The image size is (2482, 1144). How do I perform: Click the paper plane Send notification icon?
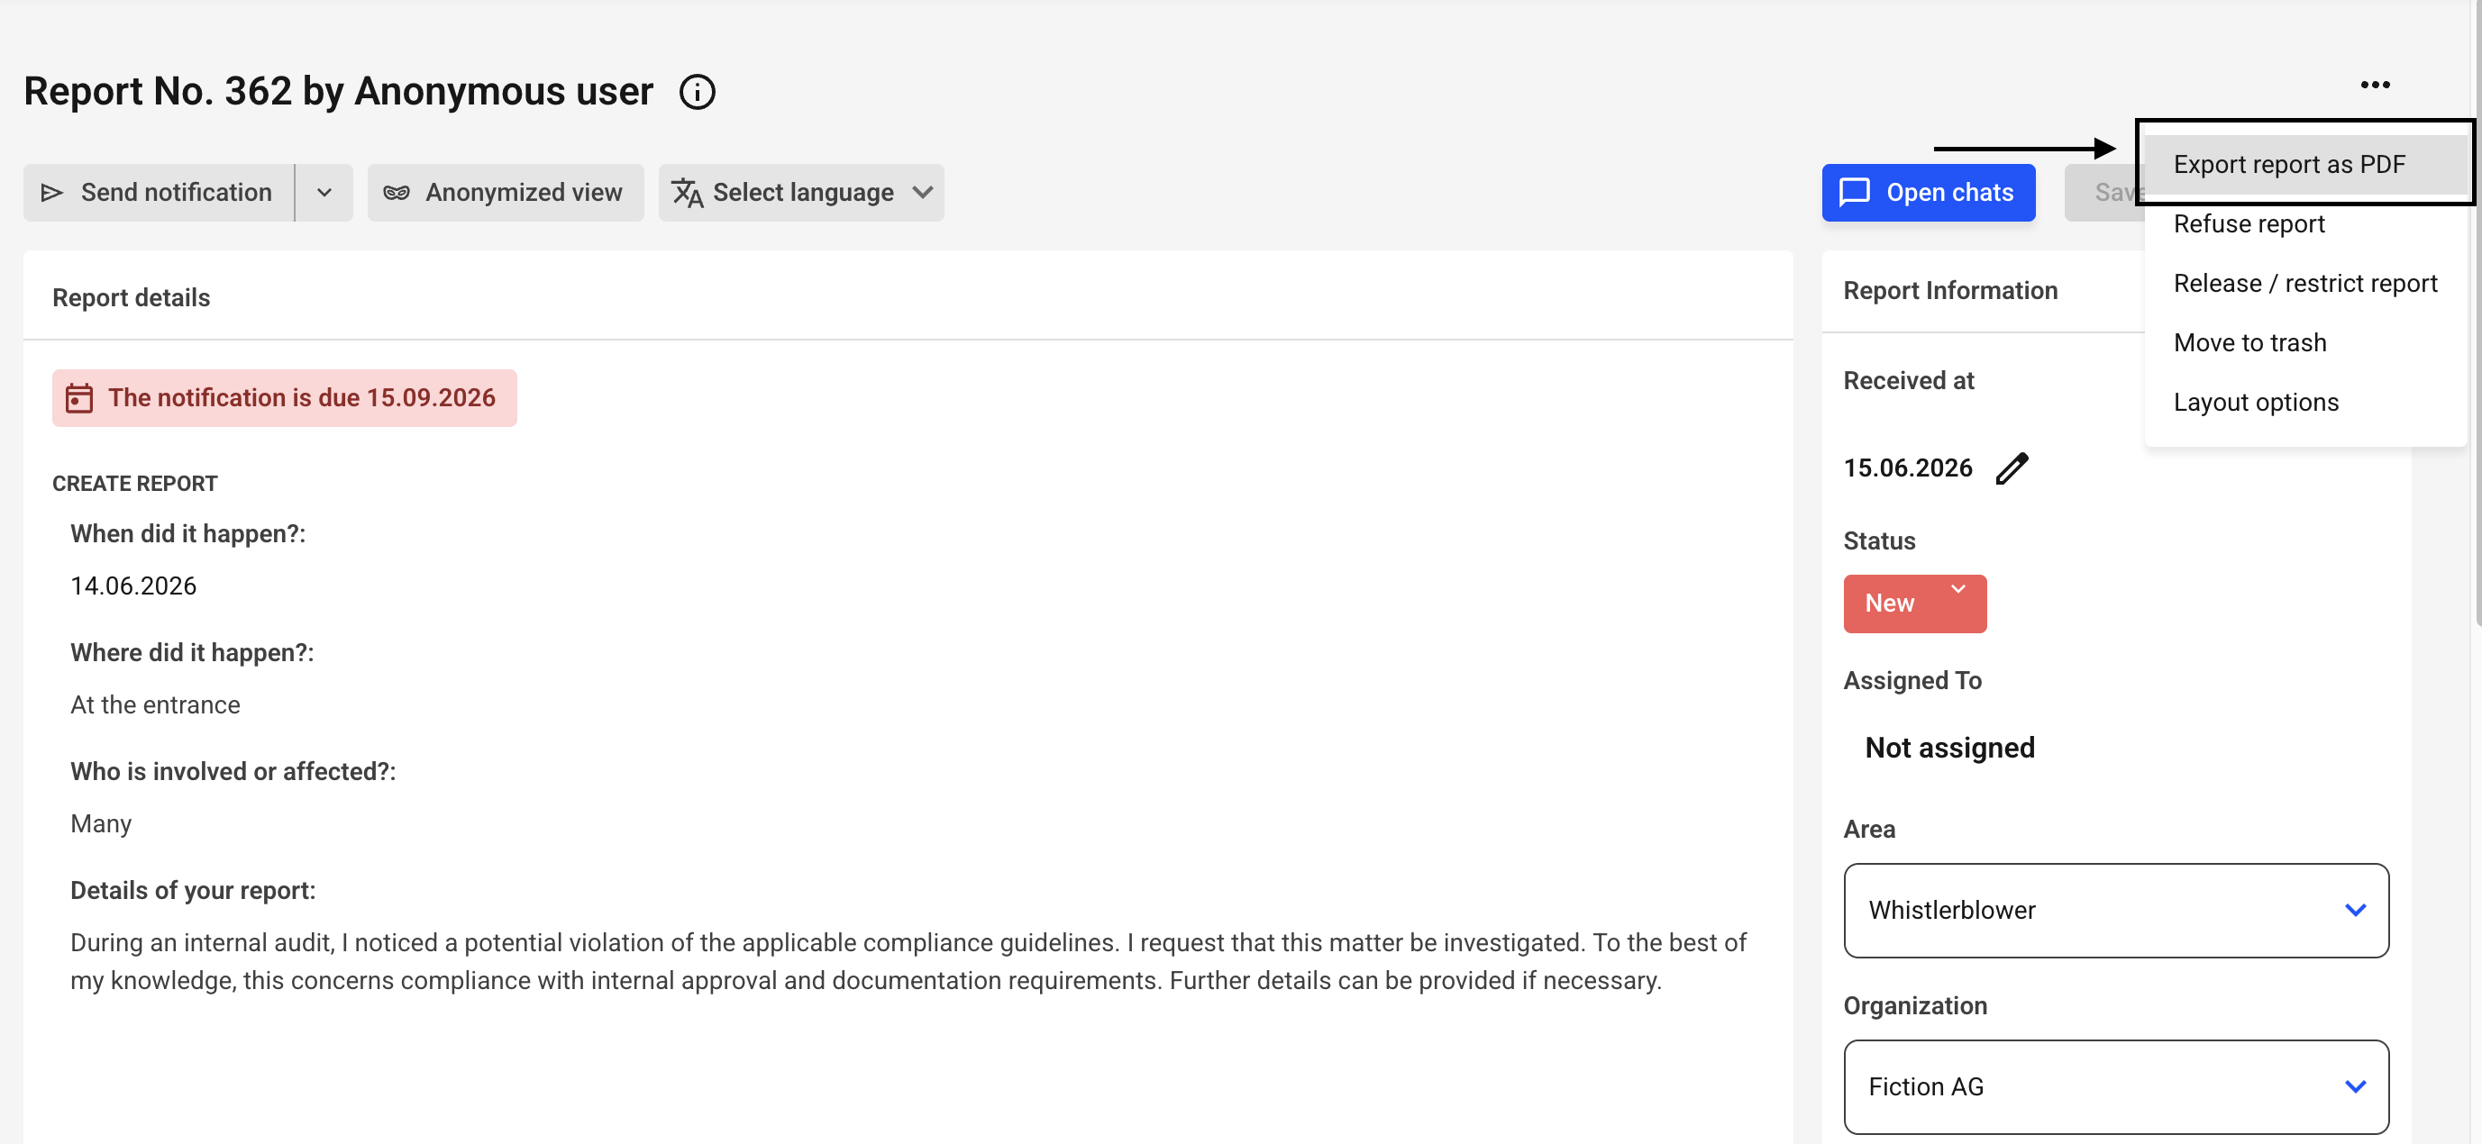(x=52, y=193)
